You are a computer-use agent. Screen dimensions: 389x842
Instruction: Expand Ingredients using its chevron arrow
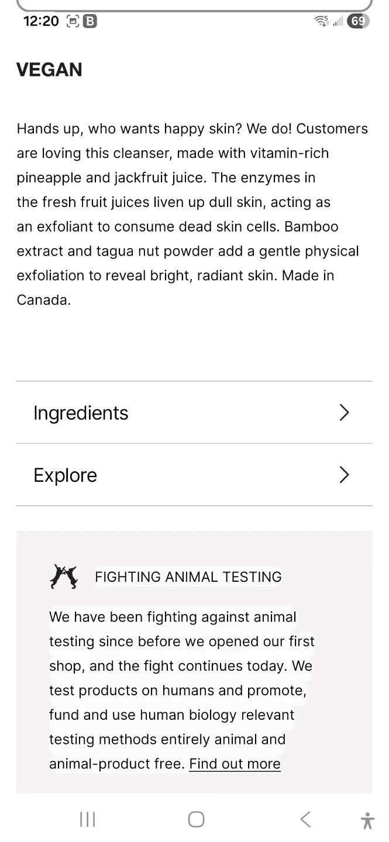click(x=344, y=413)
